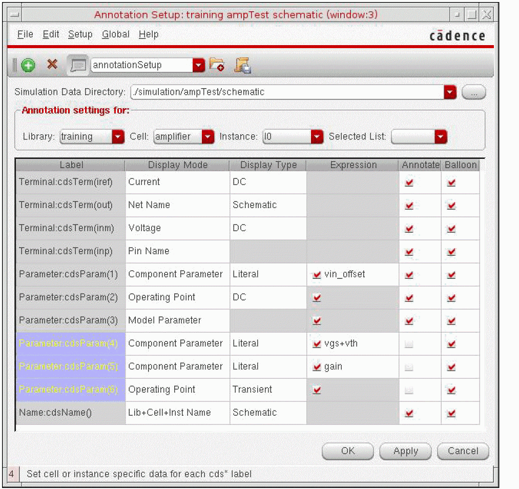This screenshot has height=489, width=519.
Task: Toggle Balloon checkbox for cdsTerm(out)
Action: point(451,206)
